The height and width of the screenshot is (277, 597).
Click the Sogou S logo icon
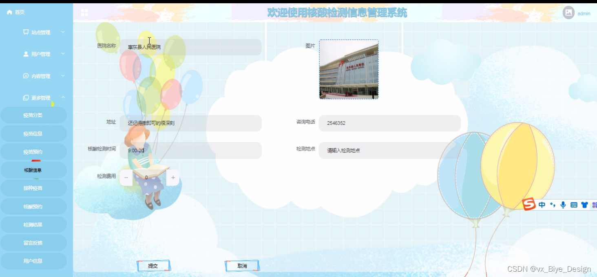[x=529, y=204]
